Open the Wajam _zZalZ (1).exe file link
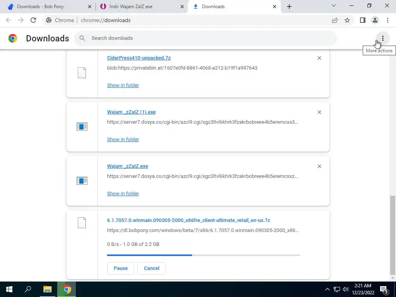Viewport: 396px width, 297px height. click(x=131, y=112)
